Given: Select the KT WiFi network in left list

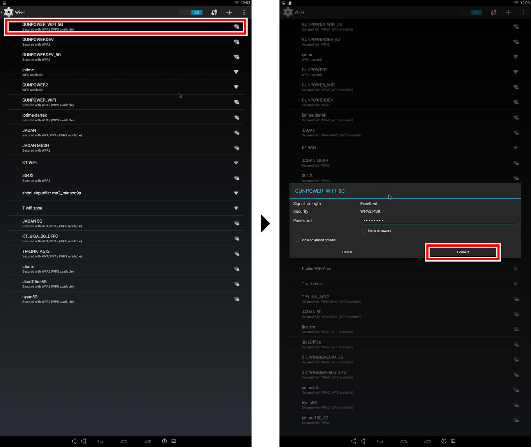Looking at the screenshot, I should point(125,162).
